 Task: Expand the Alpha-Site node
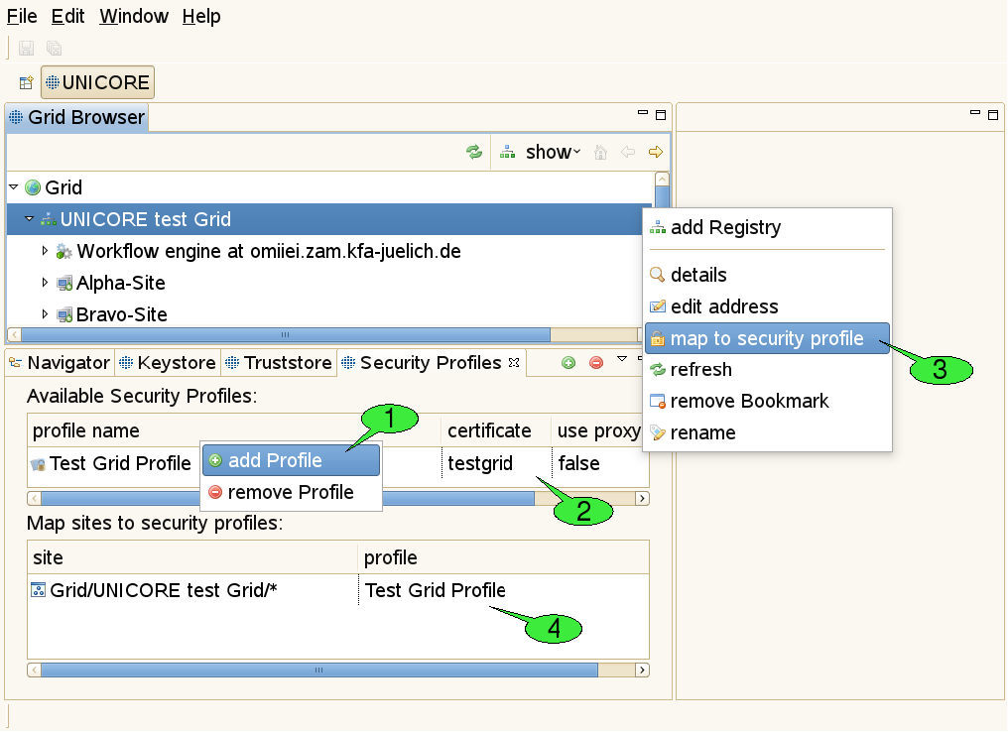click(x=45, y=282)
